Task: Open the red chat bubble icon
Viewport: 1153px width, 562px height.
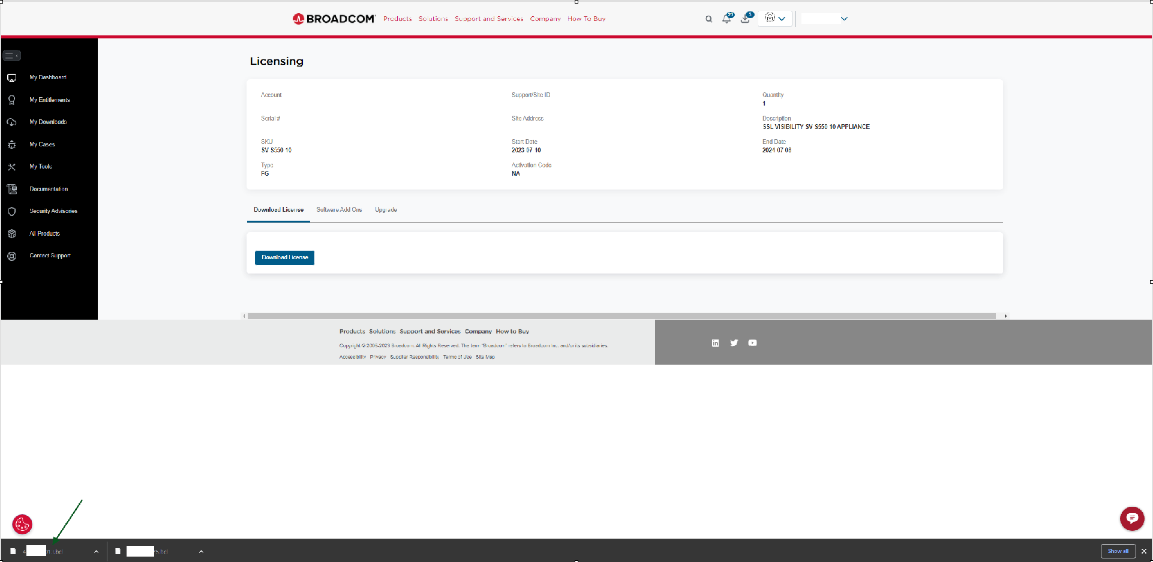Action: tap(1132, 519)
